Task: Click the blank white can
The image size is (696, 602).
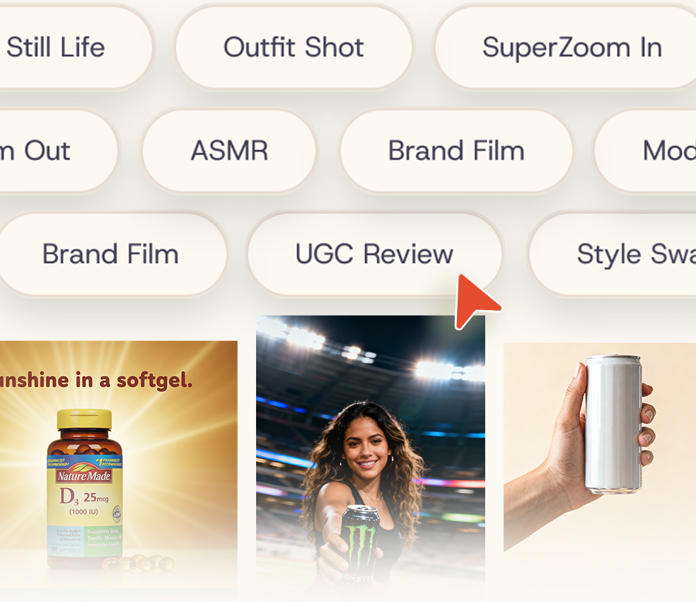Action: [x=613, y=424]
